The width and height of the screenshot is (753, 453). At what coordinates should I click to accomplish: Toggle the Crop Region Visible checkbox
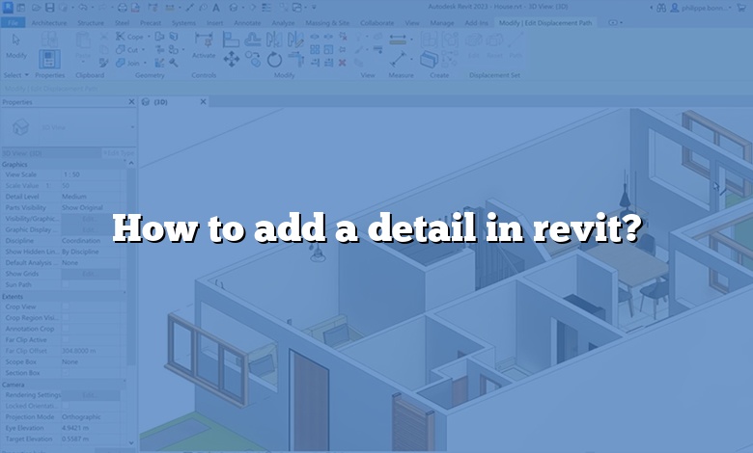[66, 318]
